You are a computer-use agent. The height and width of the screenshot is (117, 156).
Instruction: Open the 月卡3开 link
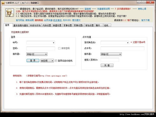tap(66, 20)
